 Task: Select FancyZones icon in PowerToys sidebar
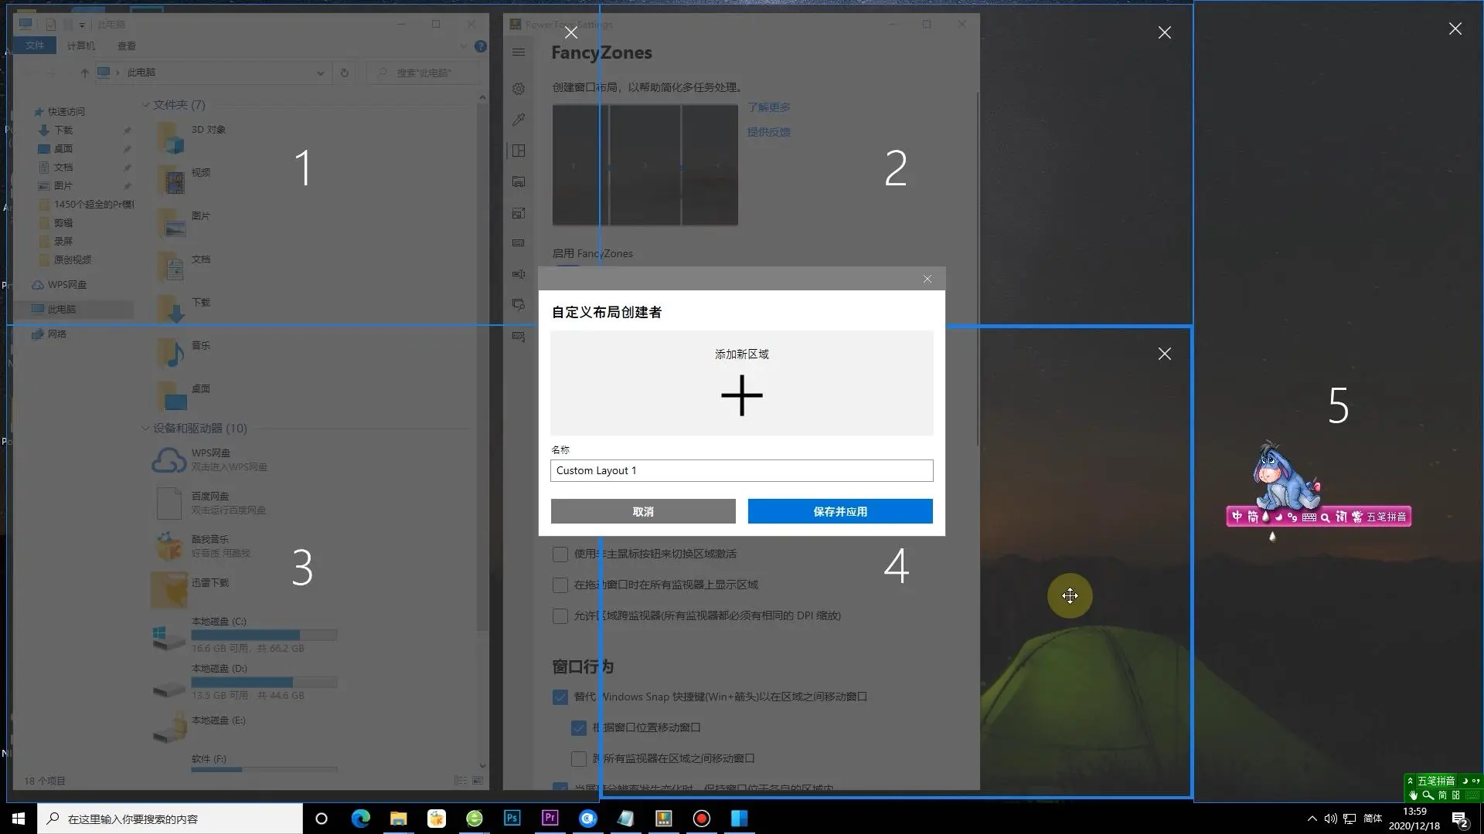tap(519, 151)
